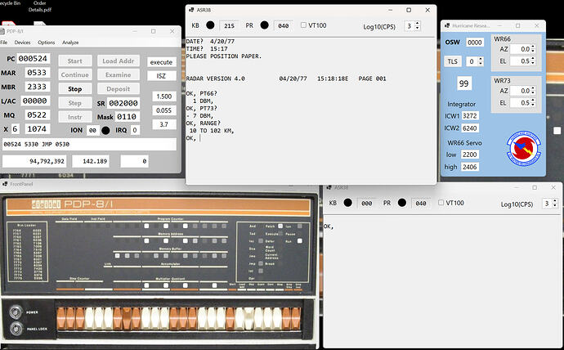Click the Deposit button
Image resolution: width=564 pixels, height=350 pixels.
(x=118, y=89)
